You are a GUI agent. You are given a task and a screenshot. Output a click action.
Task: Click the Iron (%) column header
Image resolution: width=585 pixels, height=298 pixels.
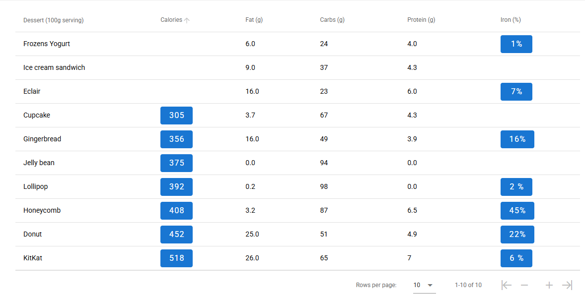tap(511, 20)
